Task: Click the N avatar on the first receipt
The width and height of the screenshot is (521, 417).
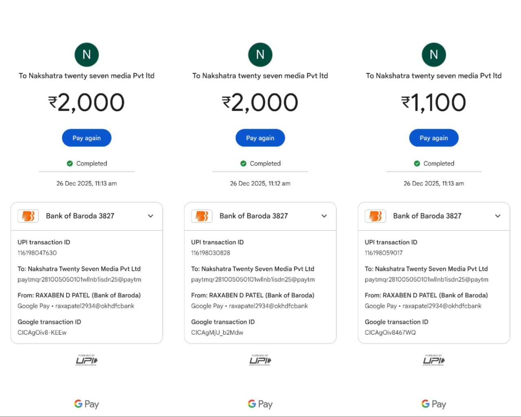Action: [x=87, y=55]
